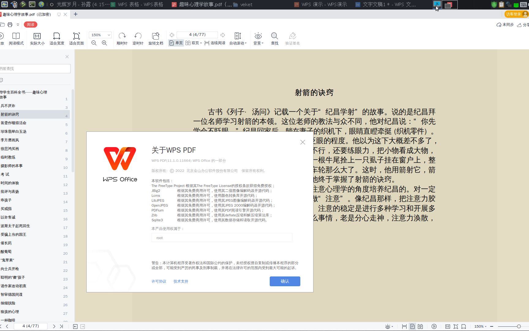
Task: Open the status bar 150% zoom dropdown
Action: (480, 326)
